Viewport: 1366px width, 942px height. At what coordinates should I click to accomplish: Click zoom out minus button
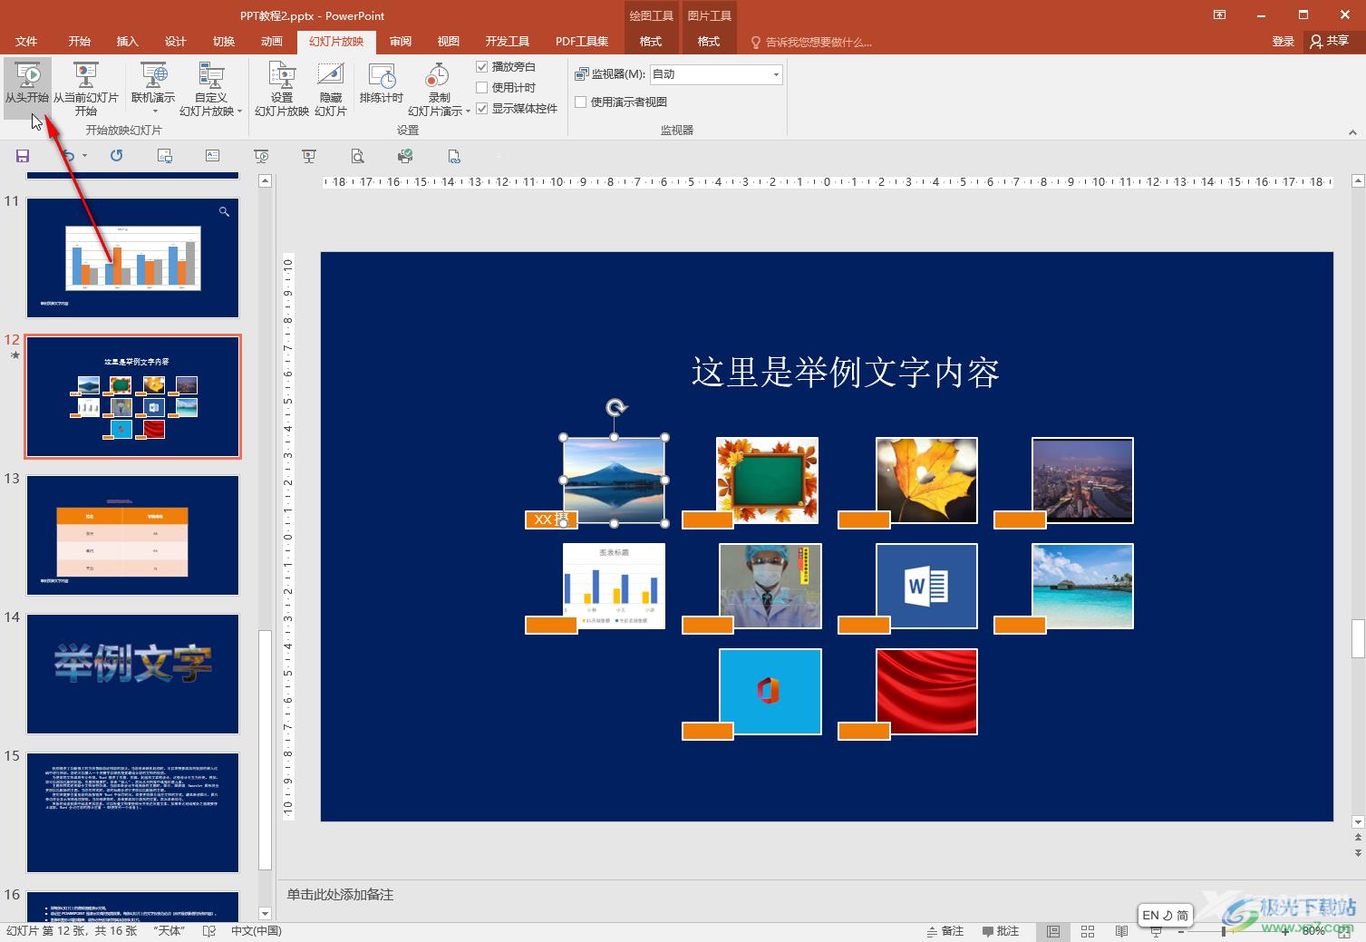tap(1181, 931)
